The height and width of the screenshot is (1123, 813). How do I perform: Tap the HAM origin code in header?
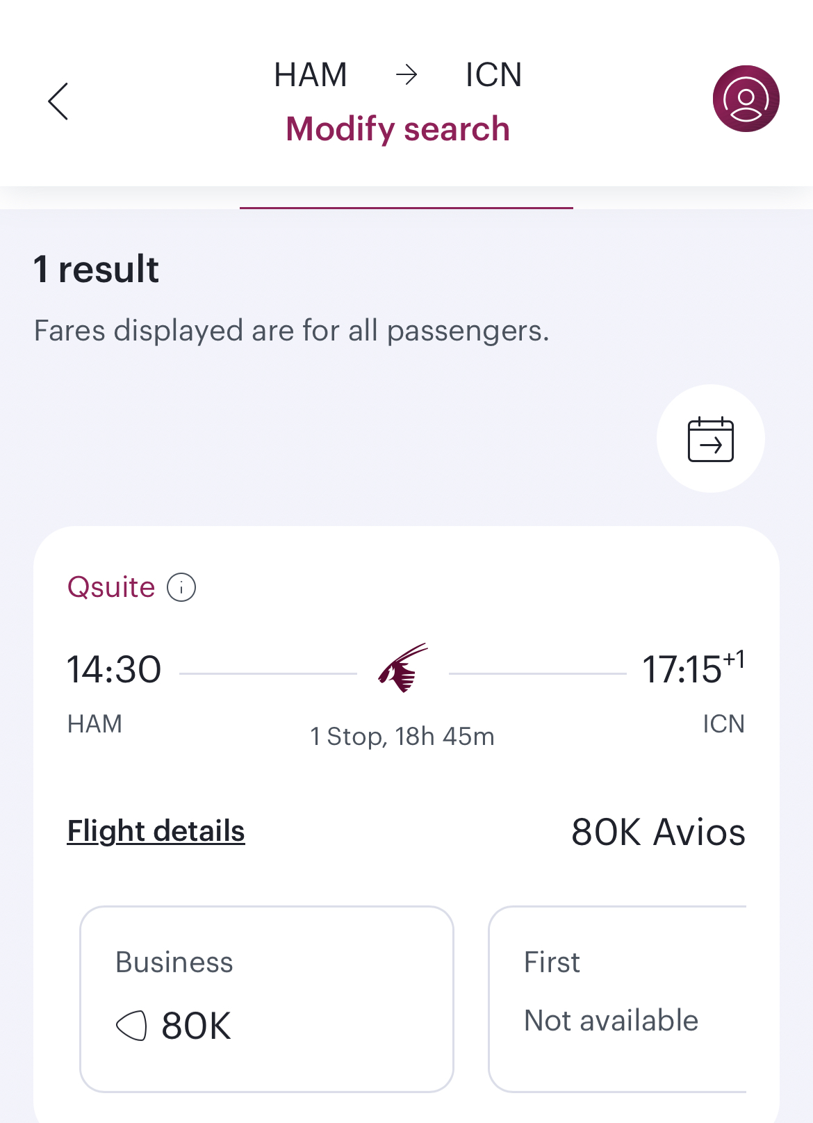[311, 74]
